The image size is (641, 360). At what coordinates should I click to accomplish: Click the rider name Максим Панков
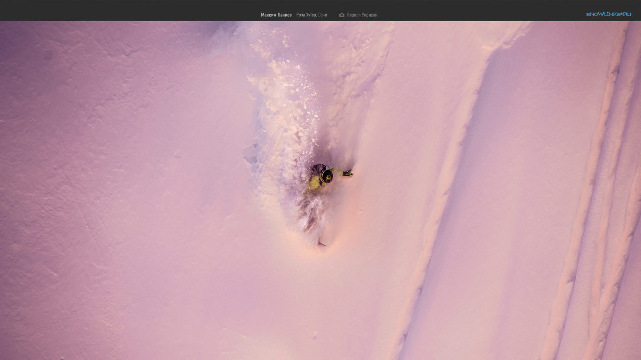(x=276, y=15)
